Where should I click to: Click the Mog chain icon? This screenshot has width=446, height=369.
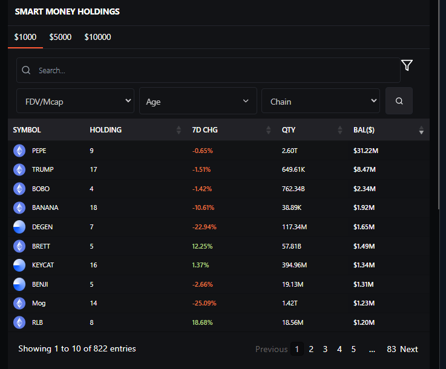[x=19, y=303]
